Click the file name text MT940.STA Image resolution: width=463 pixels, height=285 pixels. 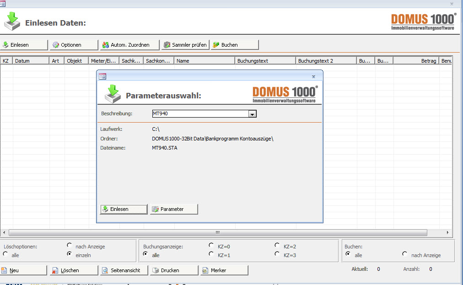pos(164,148)
